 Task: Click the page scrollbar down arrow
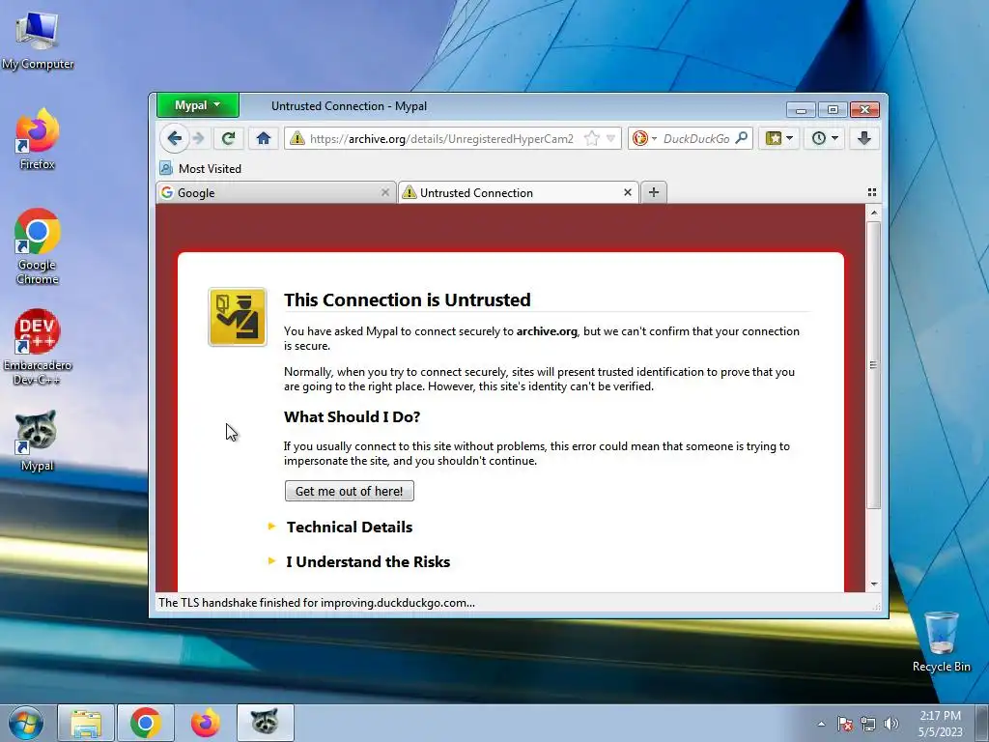click(873, 585)
